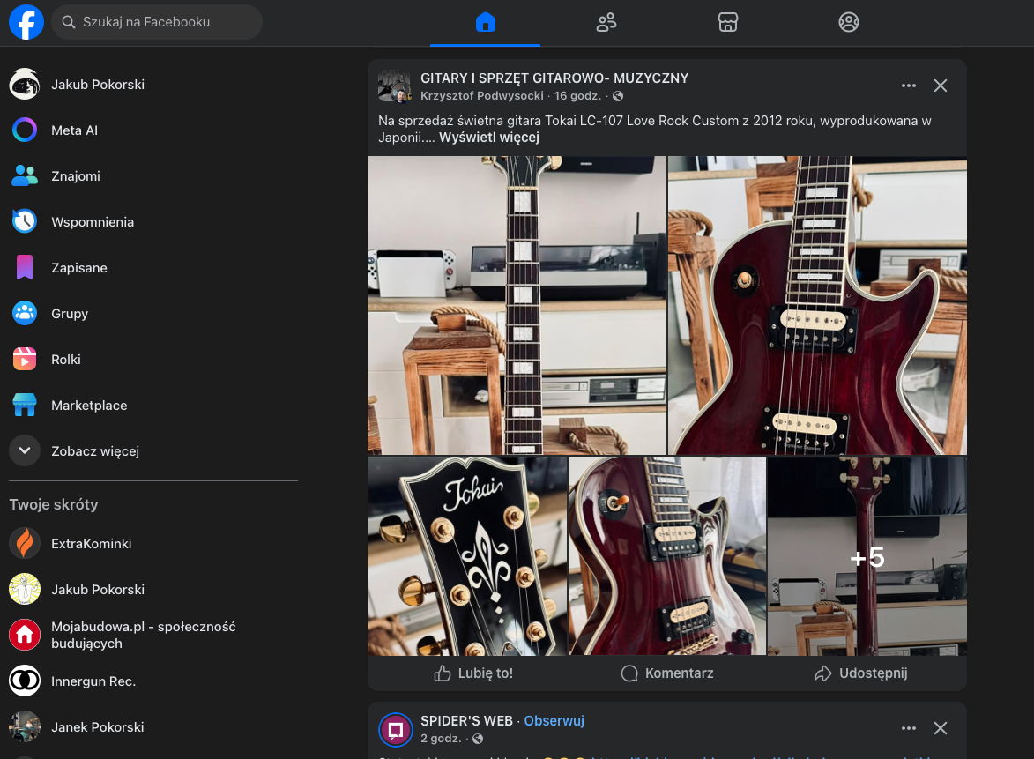Open the Home feed tab
This screenshot has width=1034, height=759.
click(x=485, y=22)
